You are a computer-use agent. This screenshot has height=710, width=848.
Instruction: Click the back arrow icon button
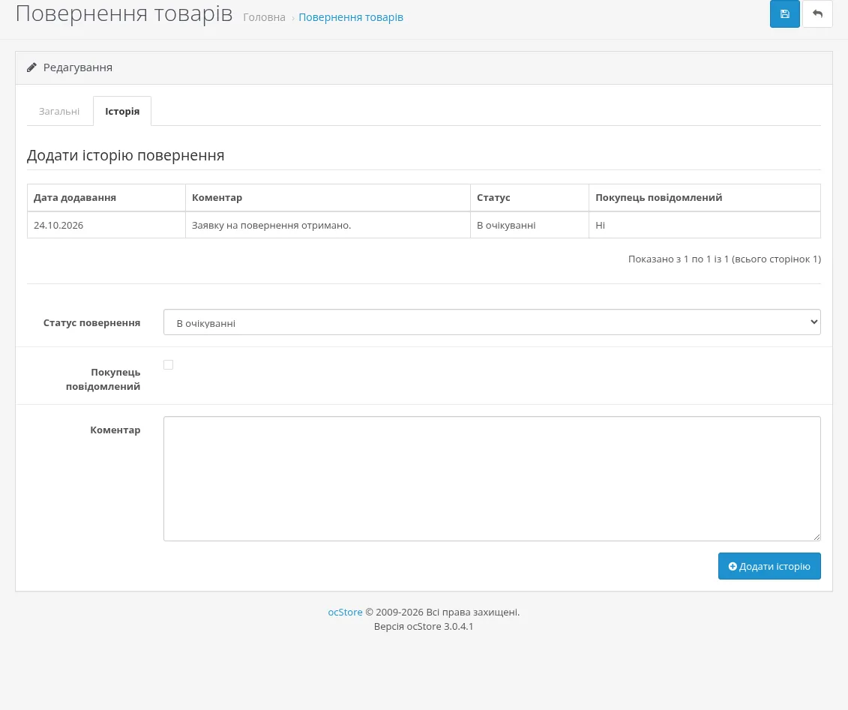pos(817,14)
